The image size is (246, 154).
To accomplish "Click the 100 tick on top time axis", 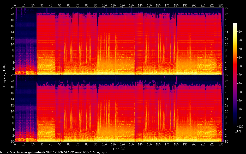I will coord(104,5).
